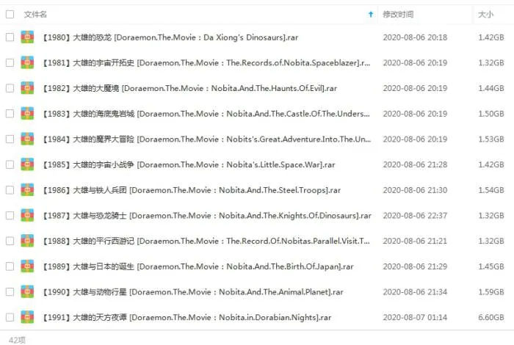Open the Haunts.Of.Evil rar file
The height and width of the screenshot is (345, 514).
pyautogui.click(x=189, y=88)
